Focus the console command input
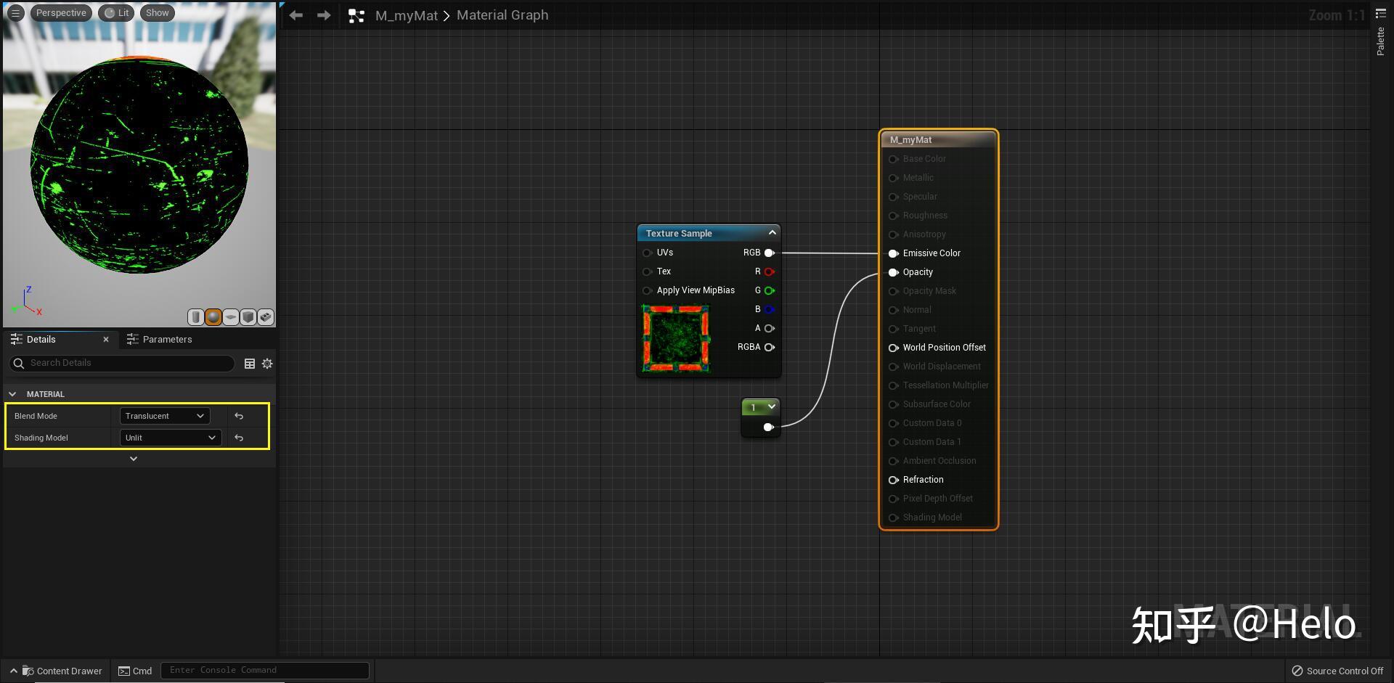 click(x=265, y=670)
